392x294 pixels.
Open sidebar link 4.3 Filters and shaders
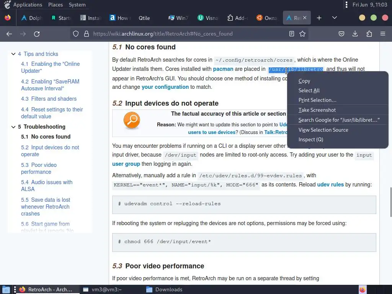pos(49,99)
